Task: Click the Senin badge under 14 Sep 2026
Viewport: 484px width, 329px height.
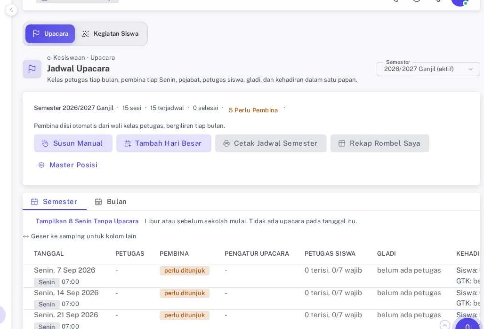Action: [47, 305]
